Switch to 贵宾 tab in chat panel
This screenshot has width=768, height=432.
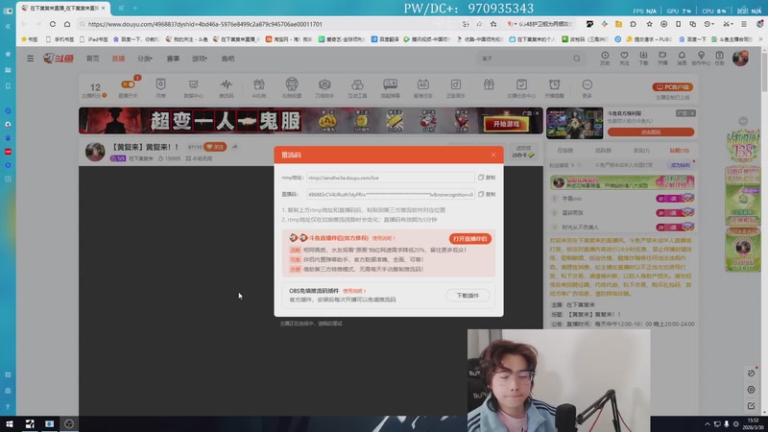[641, 151]
